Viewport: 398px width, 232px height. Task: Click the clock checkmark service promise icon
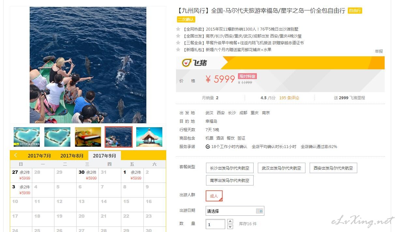(208, 147)
